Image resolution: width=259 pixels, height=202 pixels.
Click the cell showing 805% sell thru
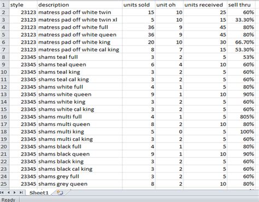coord(241,117)
